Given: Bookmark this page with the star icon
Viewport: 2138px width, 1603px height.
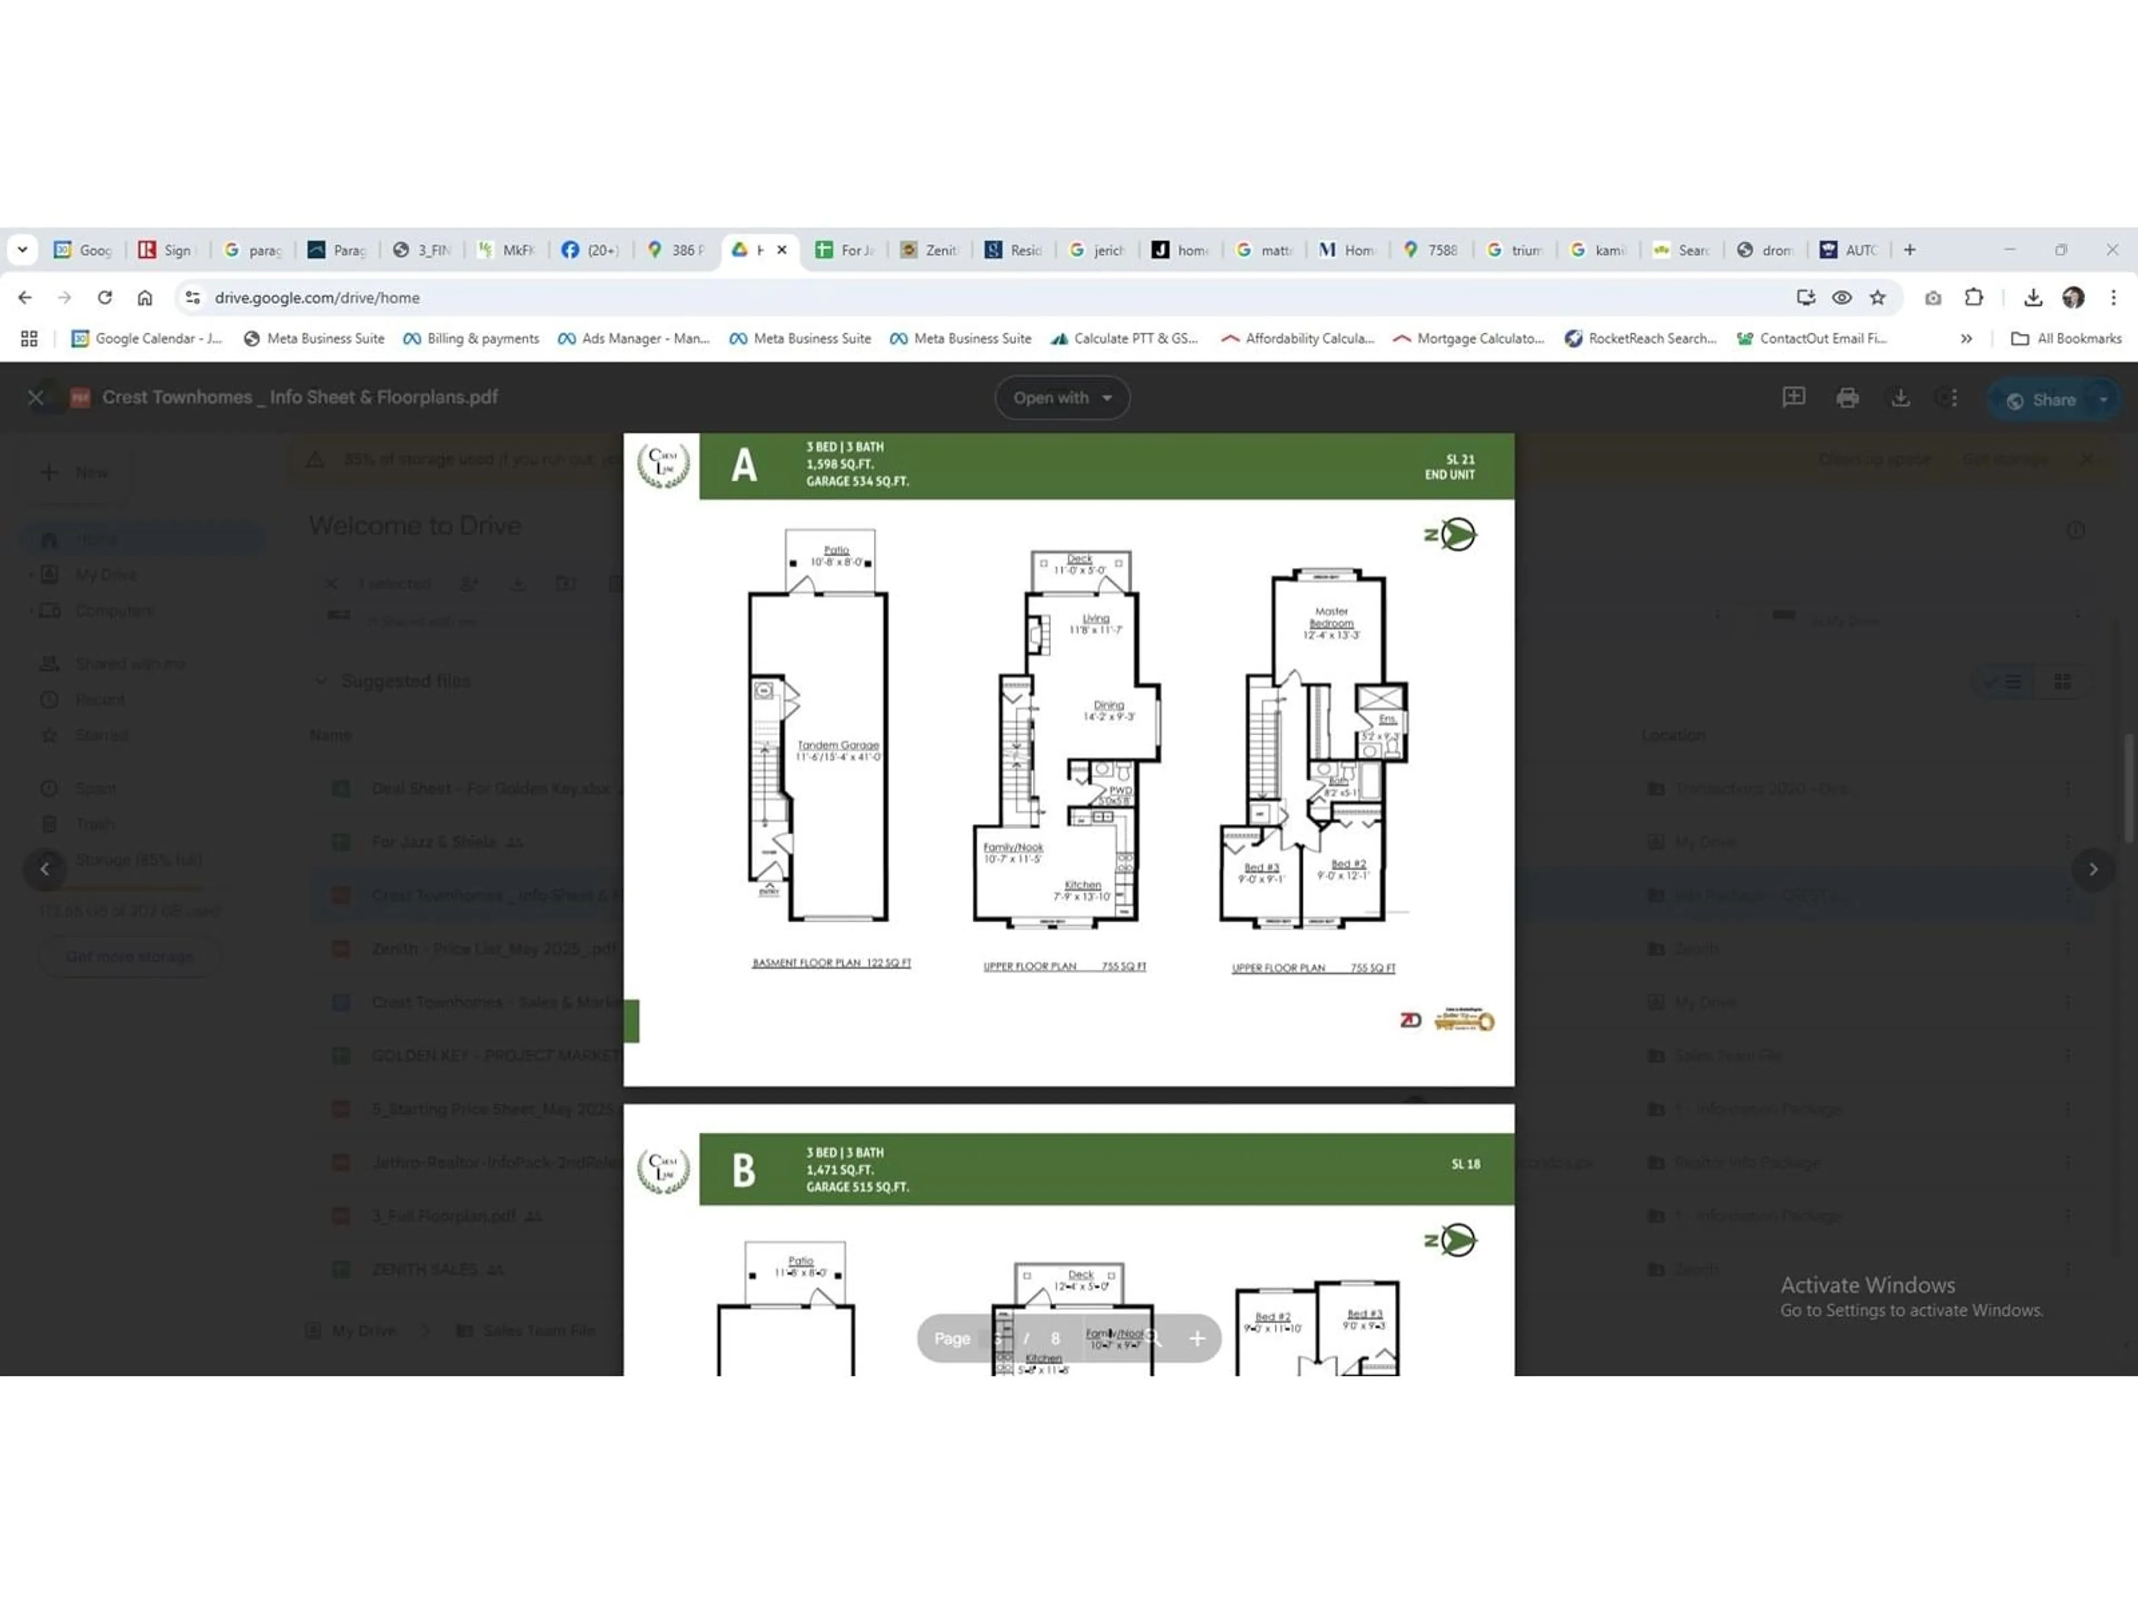Looking at the screenshot, I should click(x=1877, y=298).
